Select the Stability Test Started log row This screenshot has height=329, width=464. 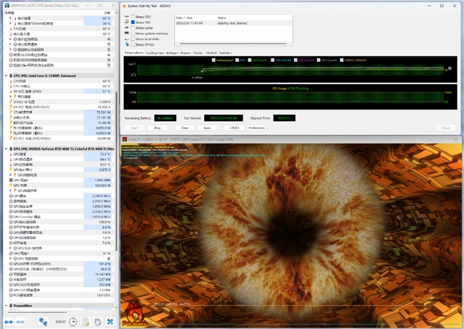pyautogui.click(x=233, y=23)
